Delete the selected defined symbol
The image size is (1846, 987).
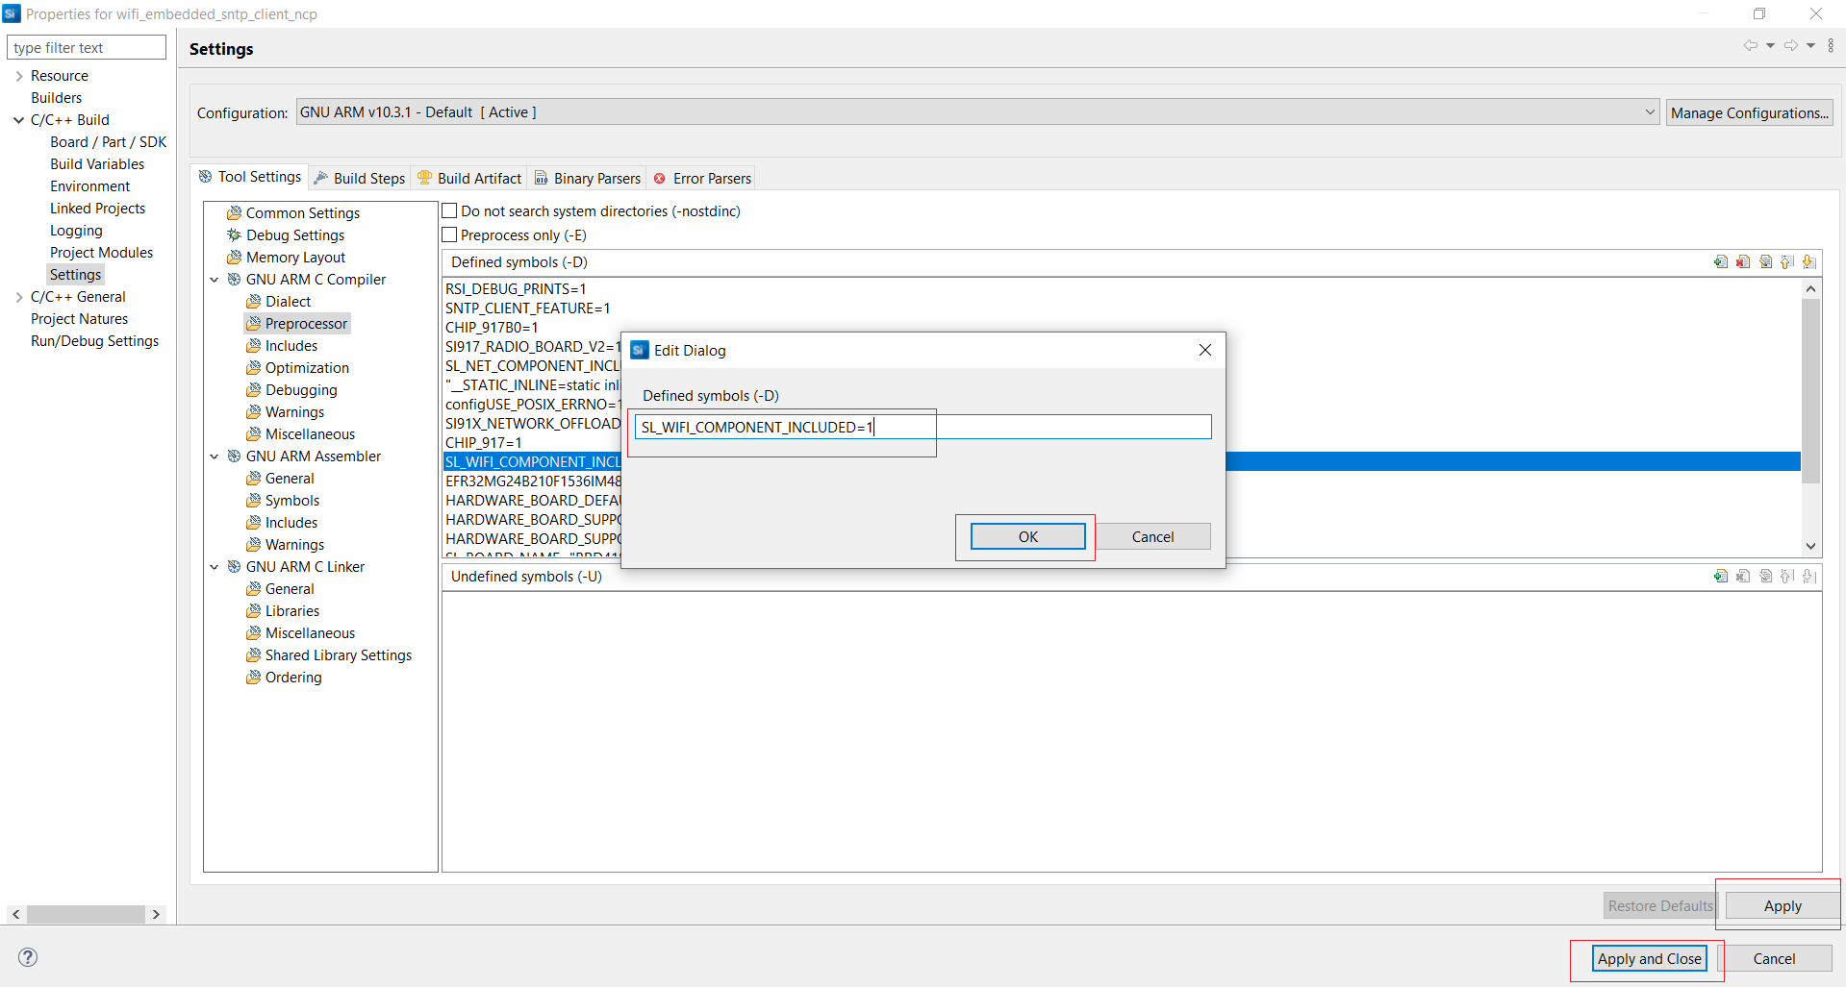tap(1743, 261)
